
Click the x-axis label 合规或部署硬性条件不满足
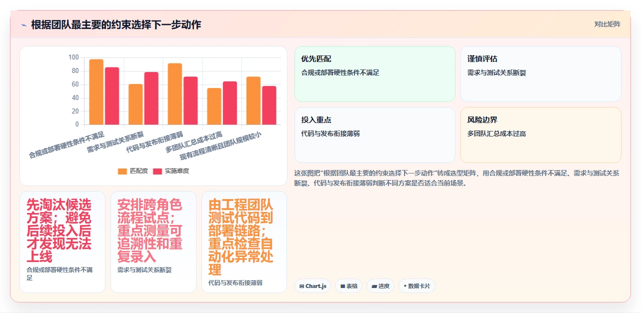tap(67, 145)
